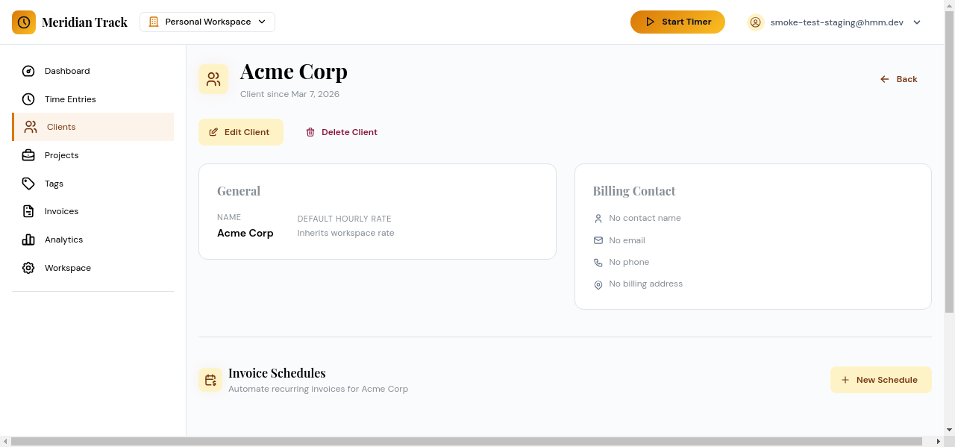The image size is (955, 447).
Task: Open Projects from the sidebar menu
Action: [x=61, y=155]
